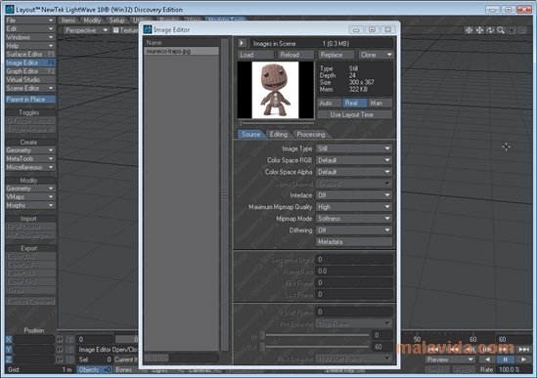537x378 pixels.
Task: Click the round limit icon beside X field
Action: [60, 339]
